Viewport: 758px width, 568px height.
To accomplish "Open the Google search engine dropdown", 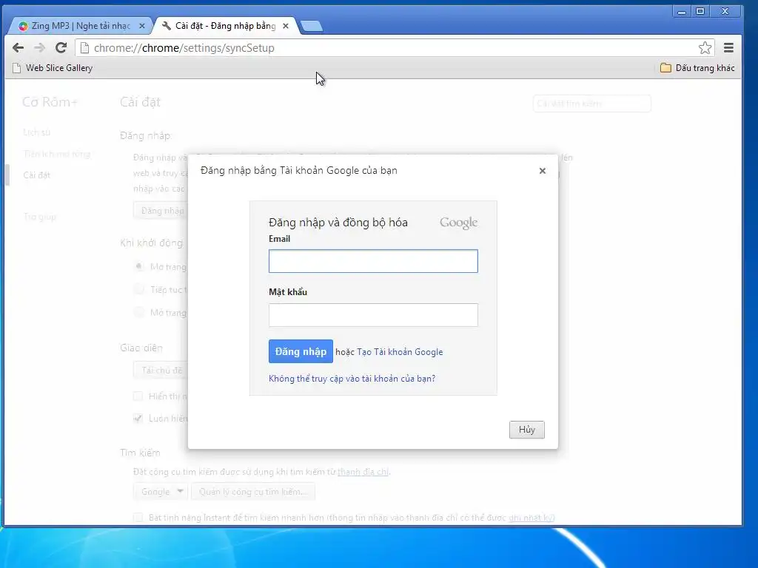I will [160, 492].
